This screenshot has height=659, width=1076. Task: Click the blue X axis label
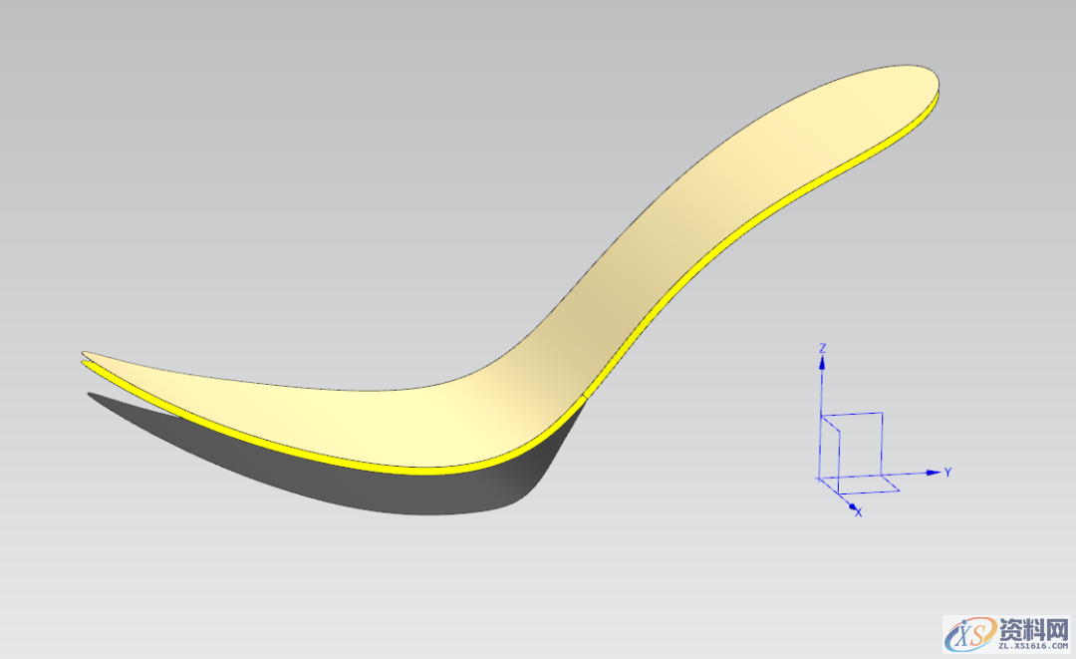[x=859, y=512]
